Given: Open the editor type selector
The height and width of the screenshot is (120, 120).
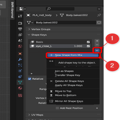Looking at the screenshot, I should click(22, 9).
